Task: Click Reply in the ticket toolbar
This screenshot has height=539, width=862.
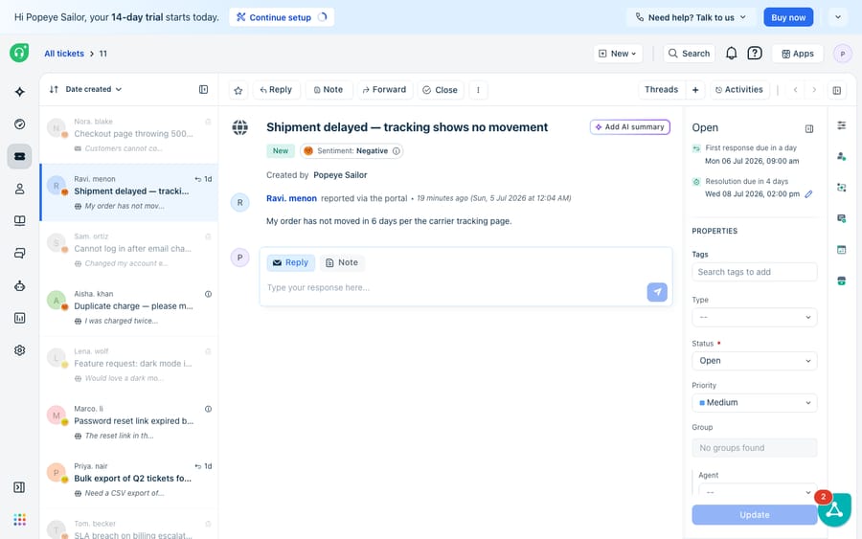Action: [276, 90]
